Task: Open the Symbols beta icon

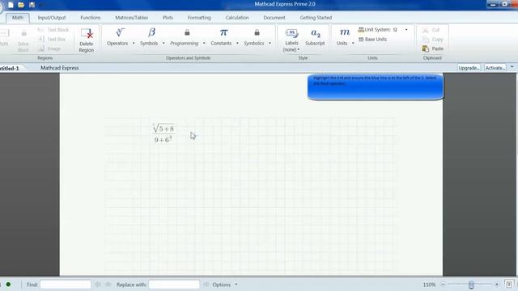Action: [x=151, y=32]
